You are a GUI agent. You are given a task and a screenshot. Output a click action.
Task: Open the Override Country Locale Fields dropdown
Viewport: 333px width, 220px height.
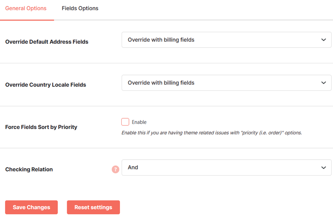pos(226,83)
